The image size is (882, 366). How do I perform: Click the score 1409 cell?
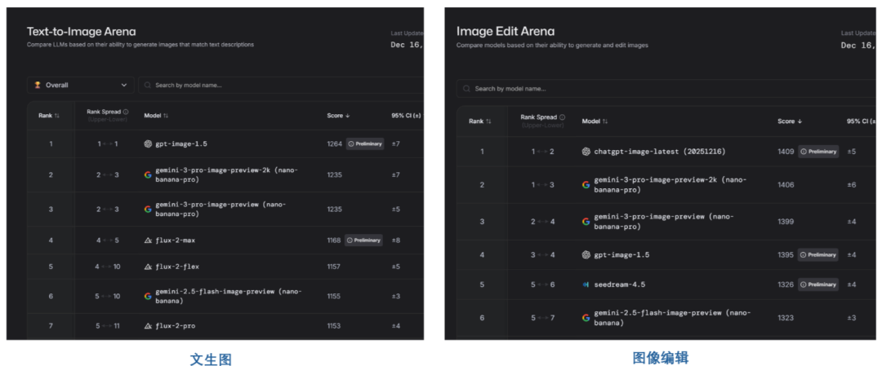pos(786,152)
